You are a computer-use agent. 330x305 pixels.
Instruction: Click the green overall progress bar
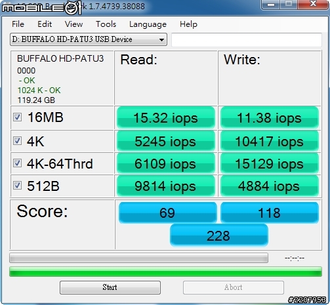[x=165, y=272]
